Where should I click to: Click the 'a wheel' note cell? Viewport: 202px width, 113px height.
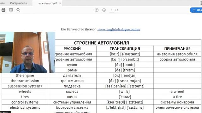click(177, 91)
